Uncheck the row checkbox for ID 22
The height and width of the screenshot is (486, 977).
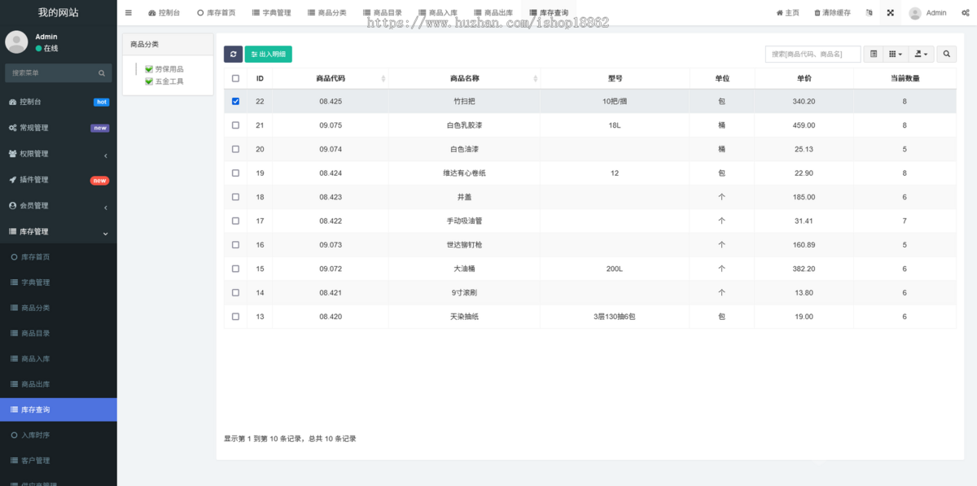click(235, 101)
